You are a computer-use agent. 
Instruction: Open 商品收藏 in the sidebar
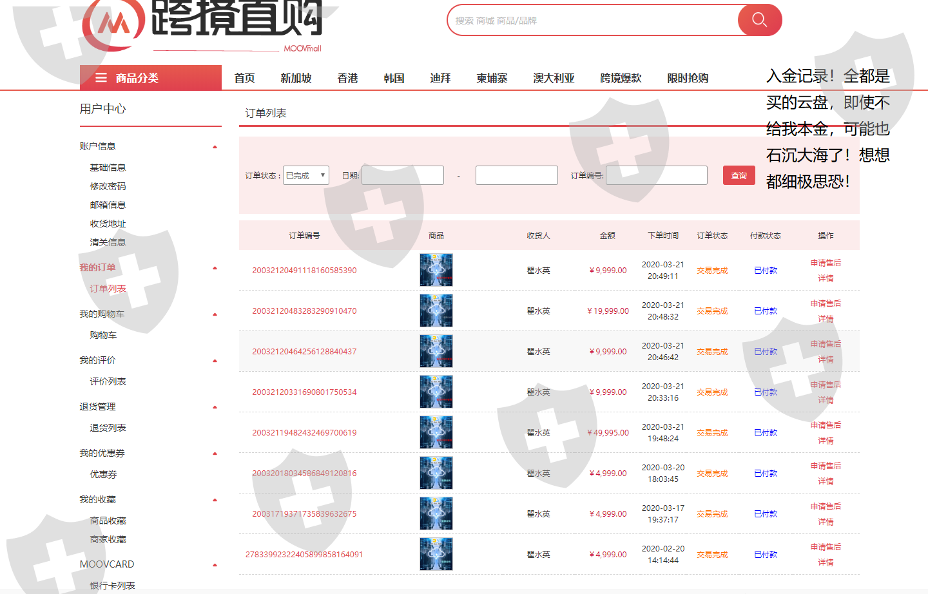click(x=108, y=521)
